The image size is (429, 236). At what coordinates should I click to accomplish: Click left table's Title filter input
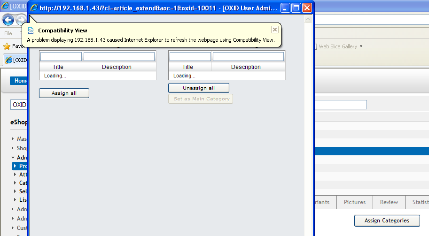(61, 56)
